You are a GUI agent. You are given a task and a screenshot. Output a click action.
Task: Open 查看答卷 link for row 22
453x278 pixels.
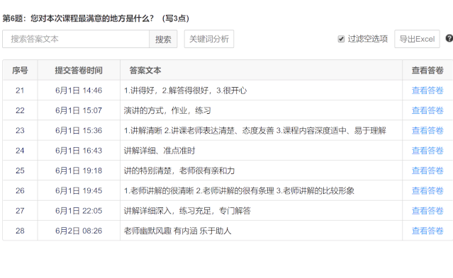pos(427,110)
